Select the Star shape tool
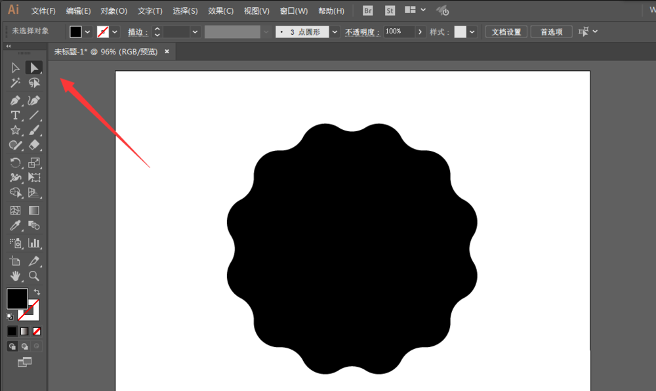 pos(15,130)
